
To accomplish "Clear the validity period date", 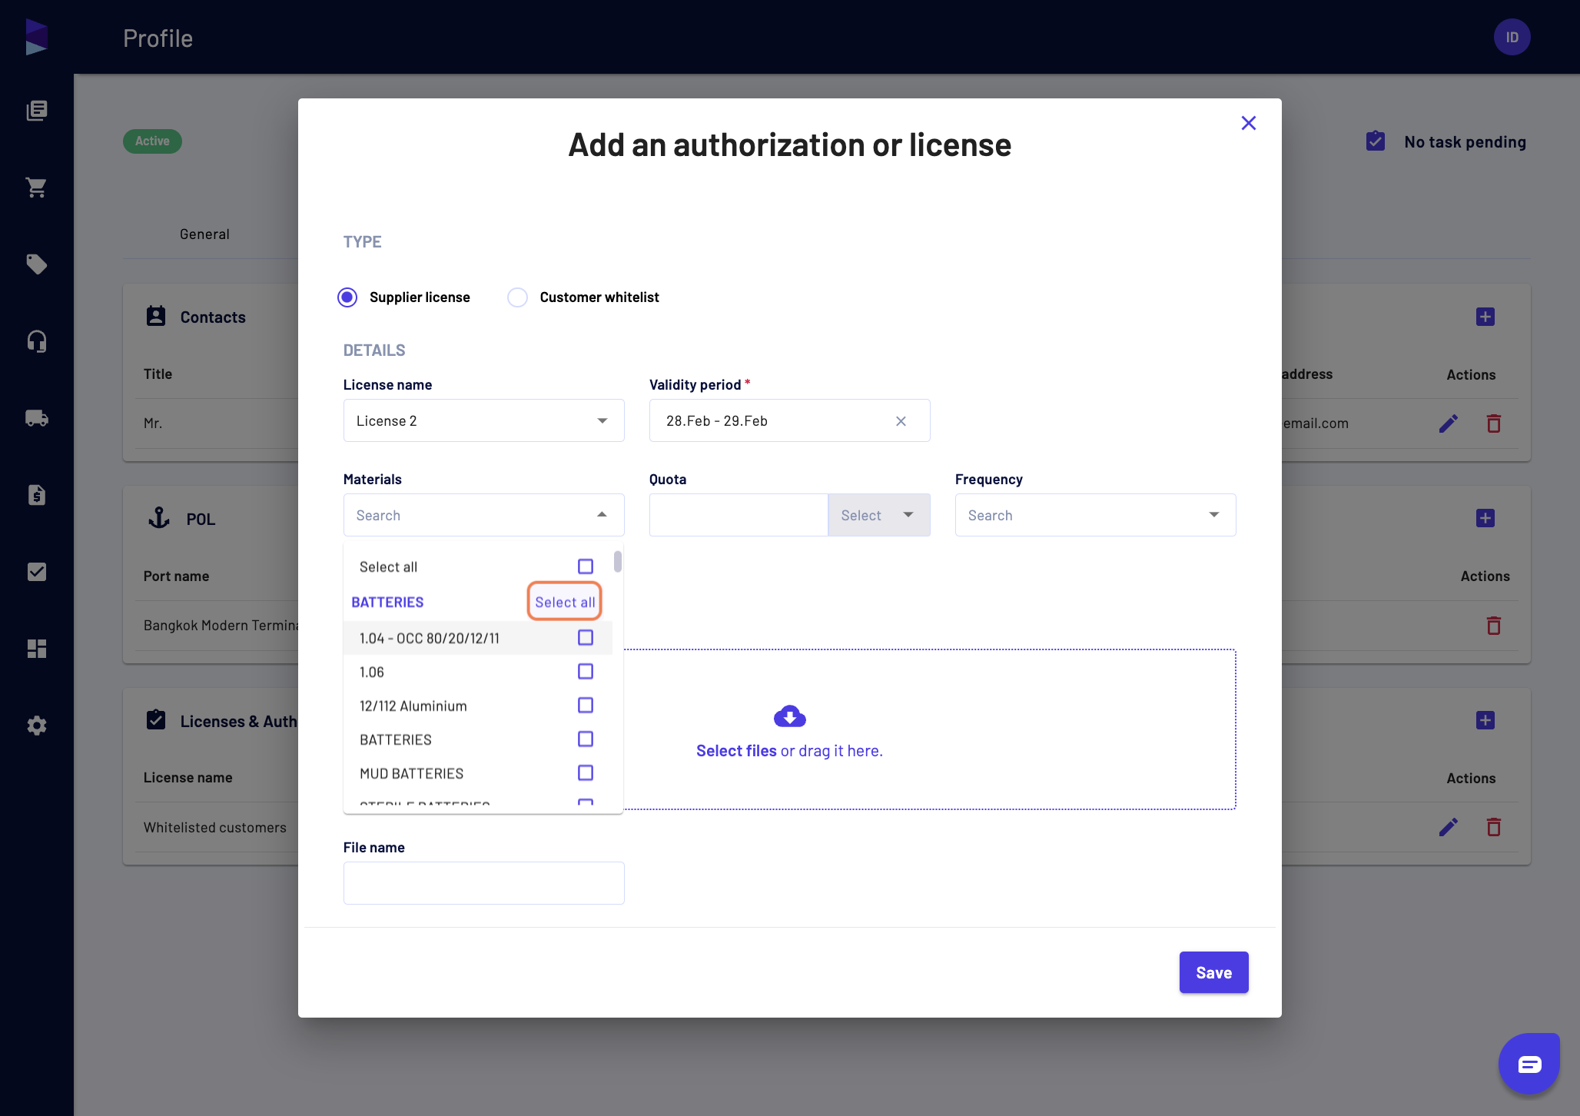I will click(901, 421).
